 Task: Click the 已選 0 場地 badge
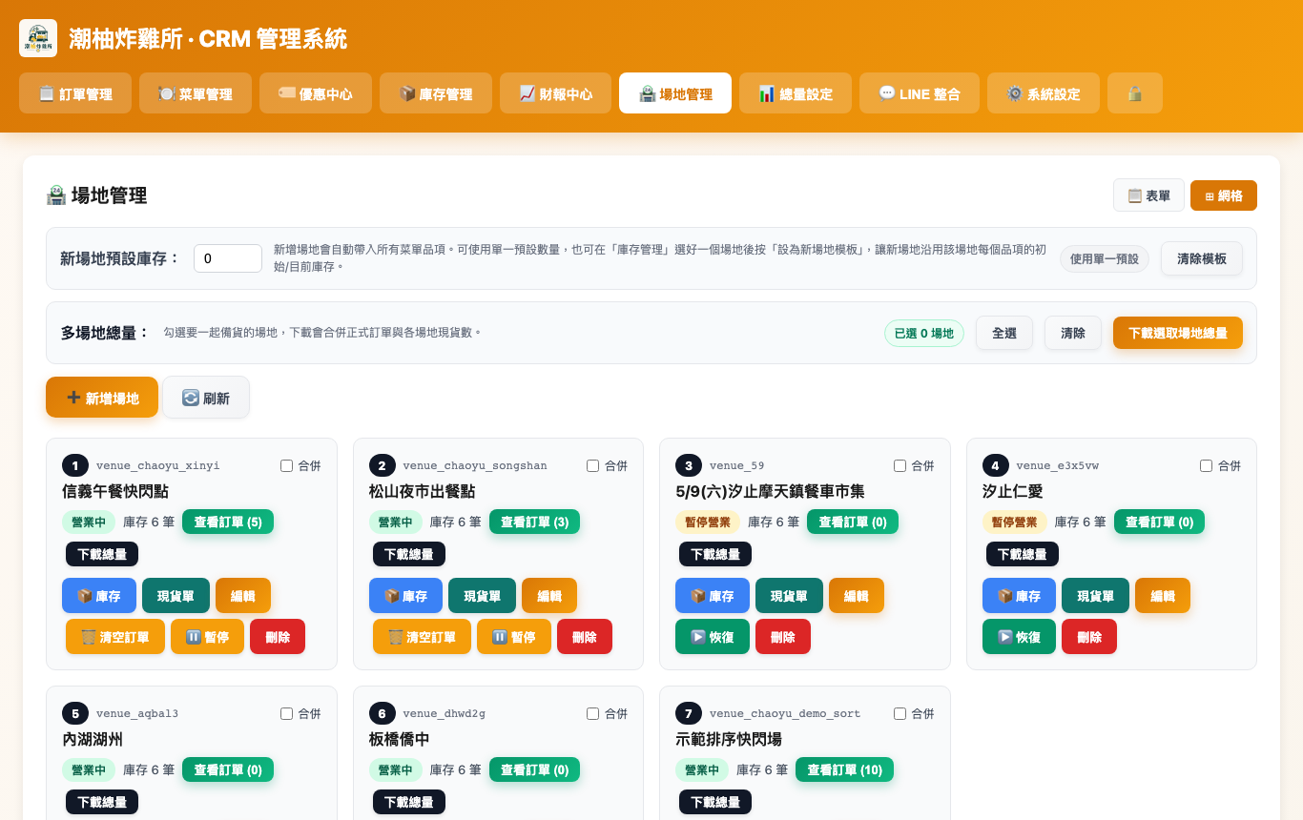(924, 333)
